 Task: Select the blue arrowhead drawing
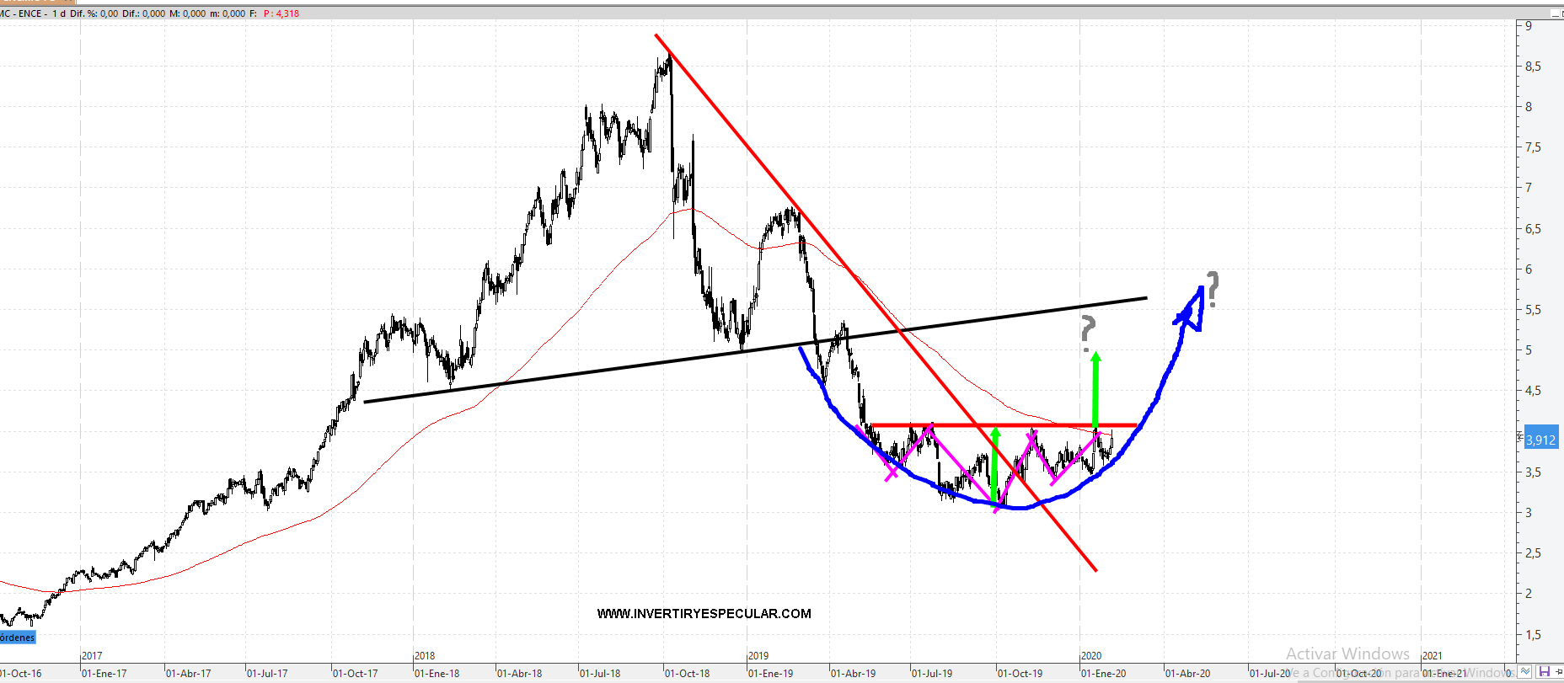[x=1192, y=310]
